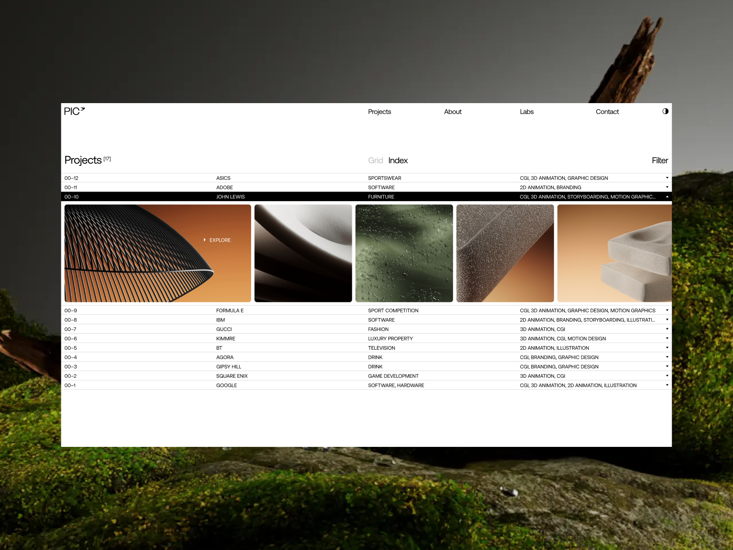This screenshot has height=550, width=733.
Task: Click the SPORTSWEAR category text
Action: click(384, 178)
